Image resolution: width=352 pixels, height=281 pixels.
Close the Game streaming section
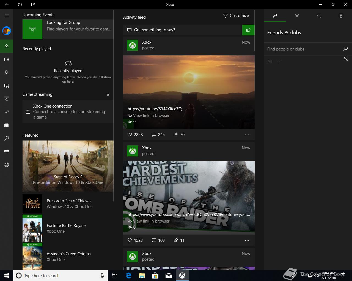click(108, 95)
